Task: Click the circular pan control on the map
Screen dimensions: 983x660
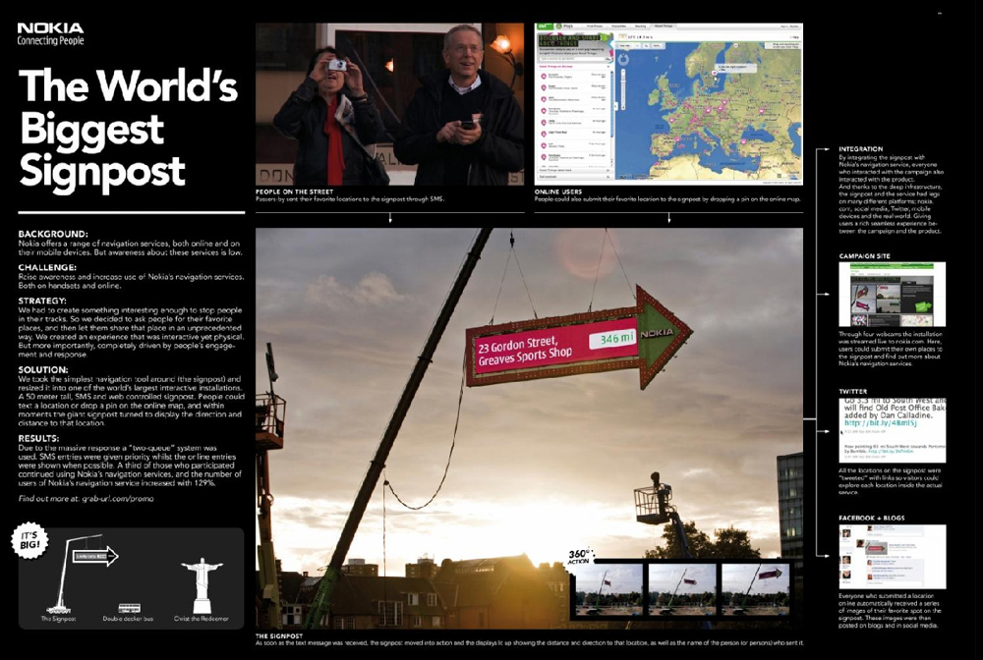Action: [x=624, y=60]
